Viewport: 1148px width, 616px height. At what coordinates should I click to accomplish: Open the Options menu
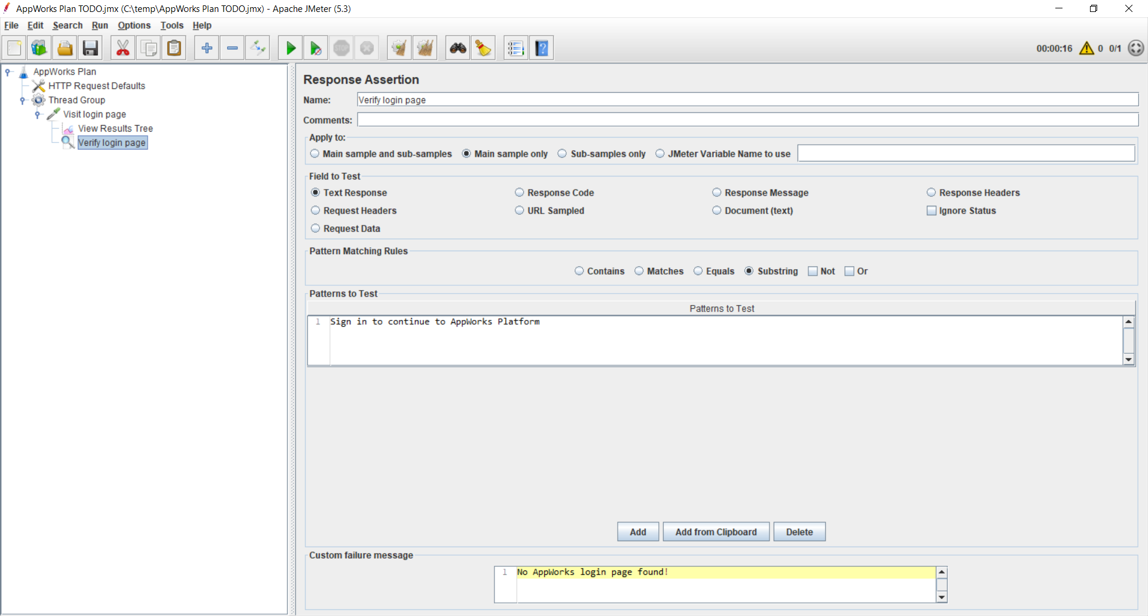[x=134, y=26]
